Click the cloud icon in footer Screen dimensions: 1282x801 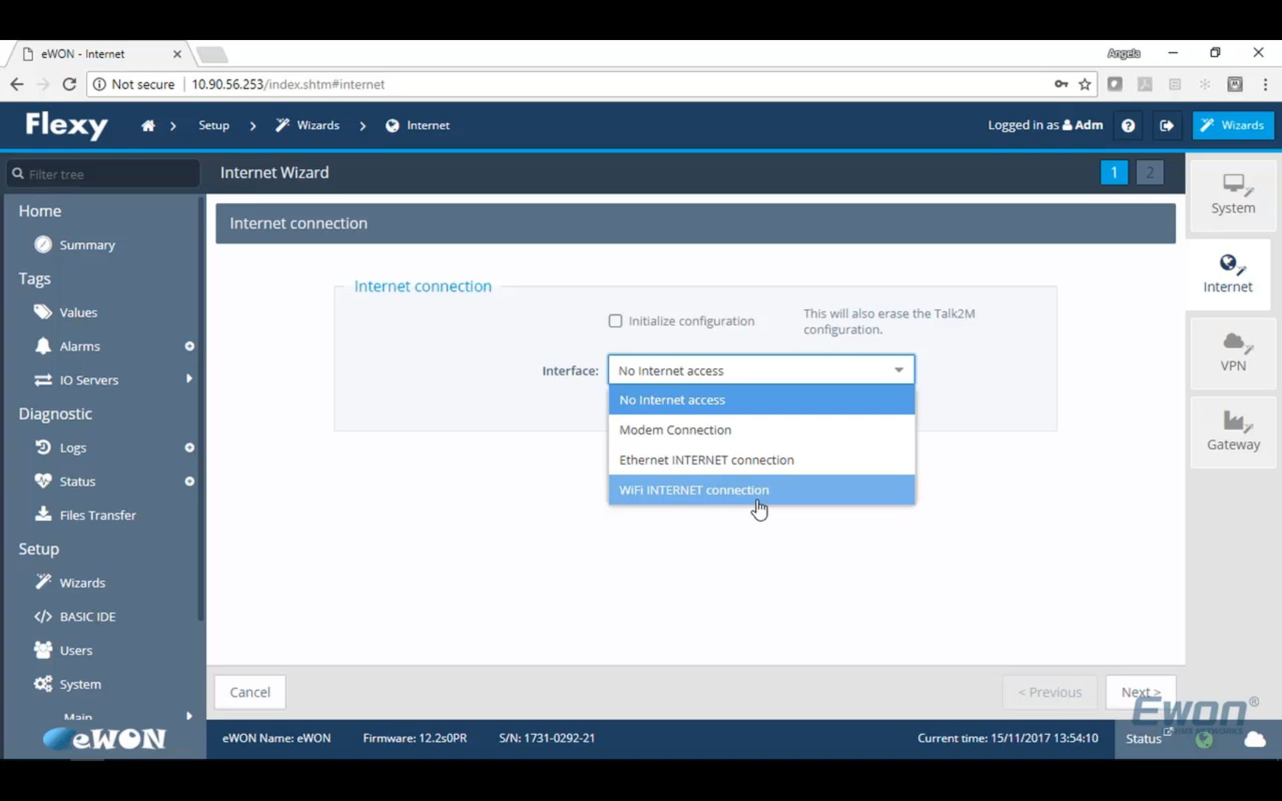tap(1255, 739)
